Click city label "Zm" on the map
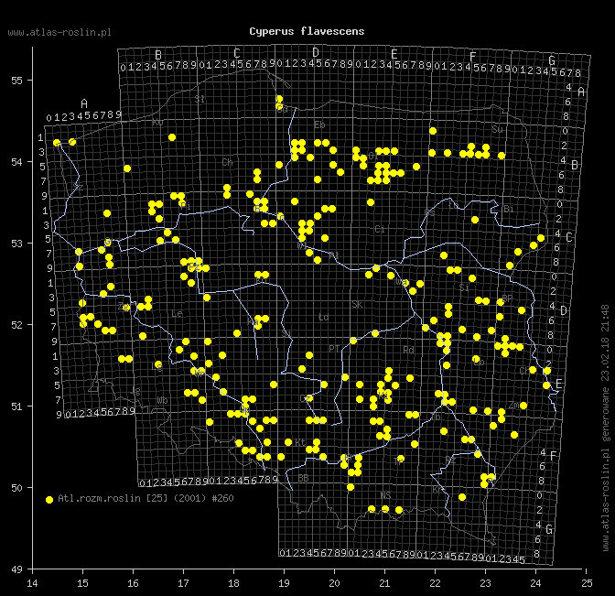This screenshot has width=615, height=596. coord(514,406)
